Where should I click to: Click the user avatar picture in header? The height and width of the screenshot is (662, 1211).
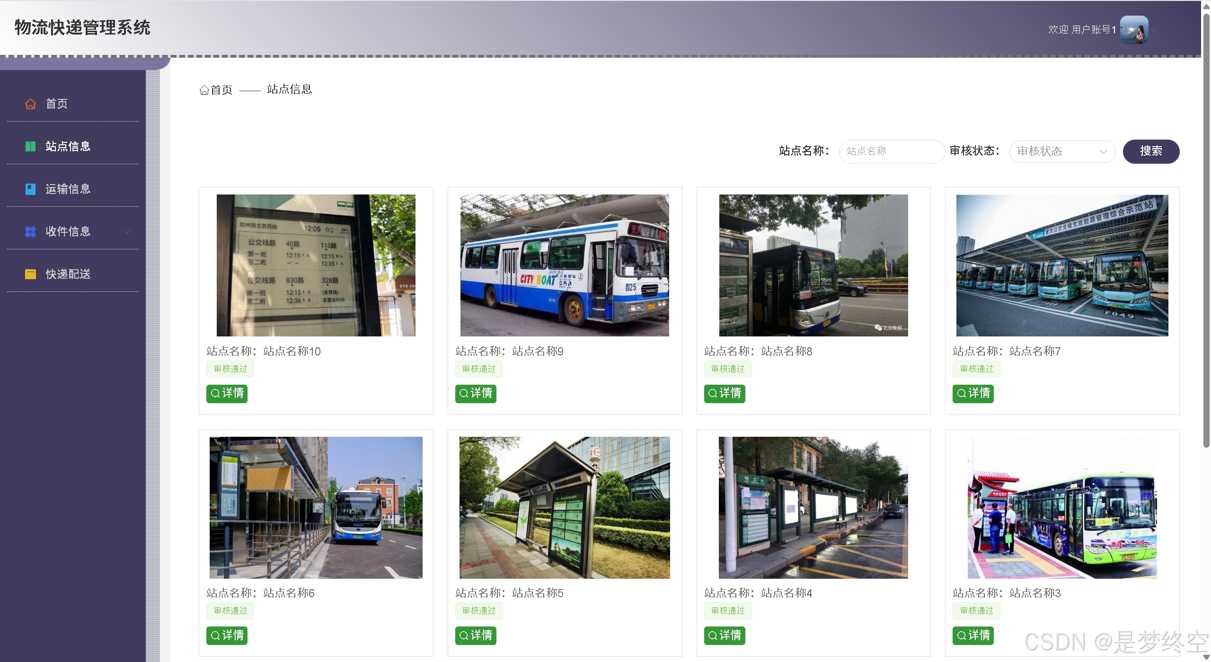[1134, 30]
